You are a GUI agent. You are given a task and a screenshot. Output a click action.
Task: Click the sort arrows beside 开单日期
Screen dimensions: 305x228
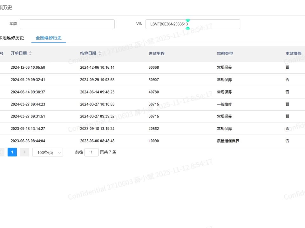tap(30, 54)
